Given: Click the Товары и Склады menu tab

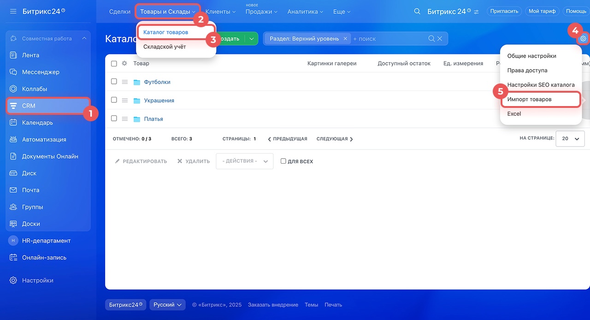Looking at the screenshot, I should 168,12.
